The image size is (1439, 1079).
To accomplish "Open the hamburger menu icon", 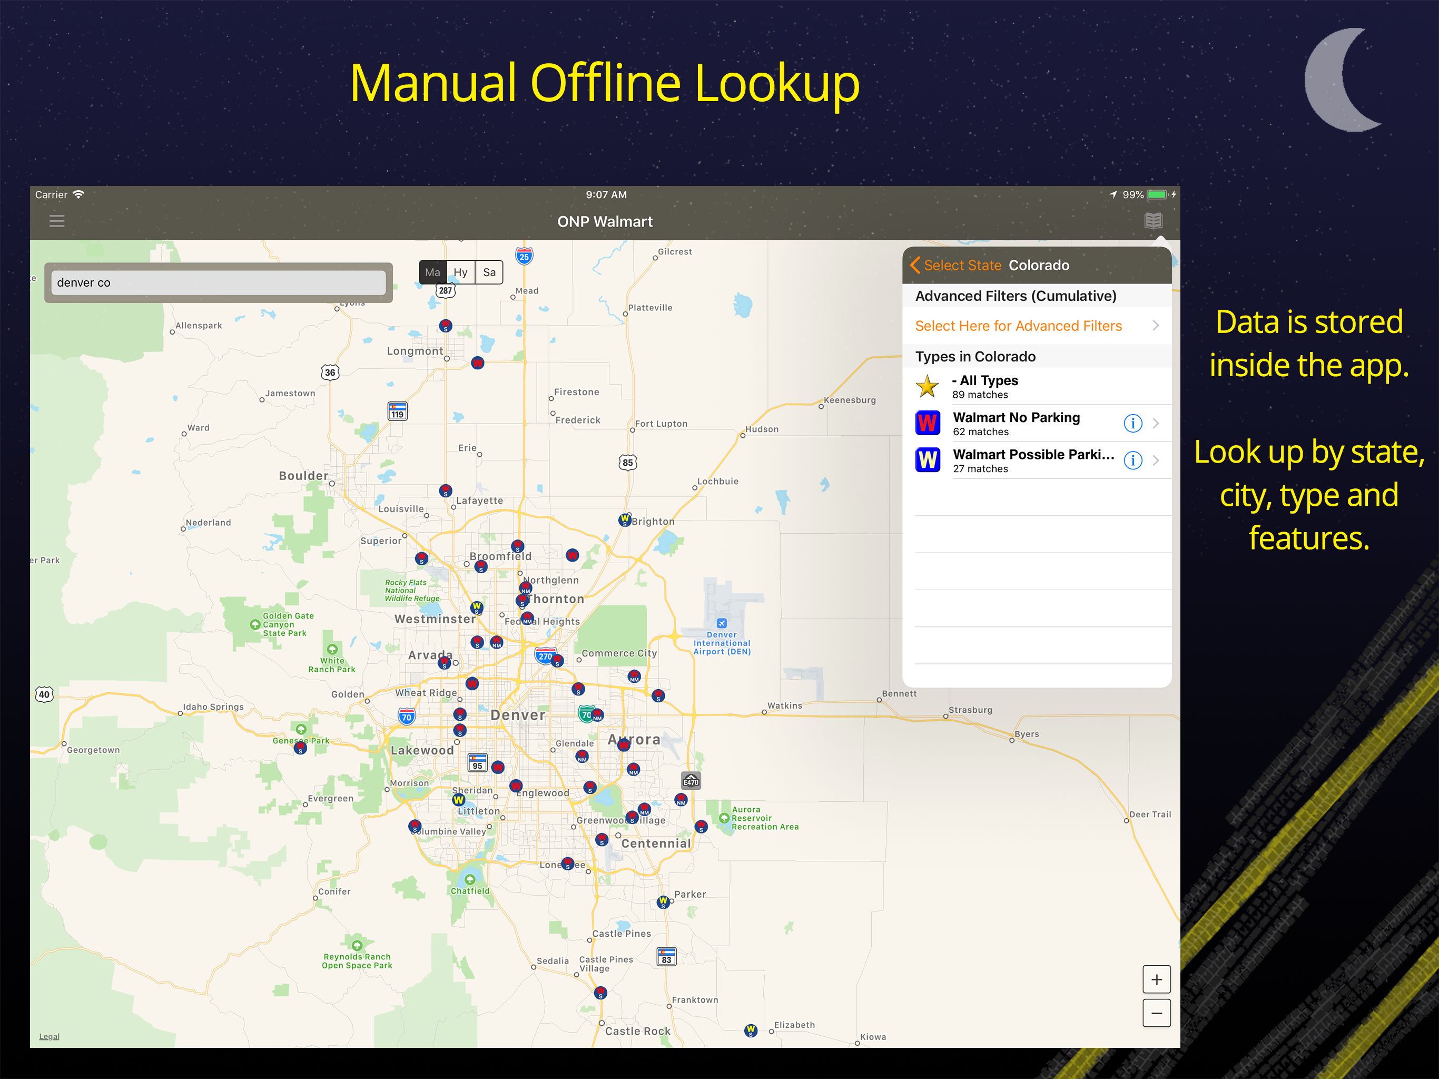I will click(x=56, y=221).
